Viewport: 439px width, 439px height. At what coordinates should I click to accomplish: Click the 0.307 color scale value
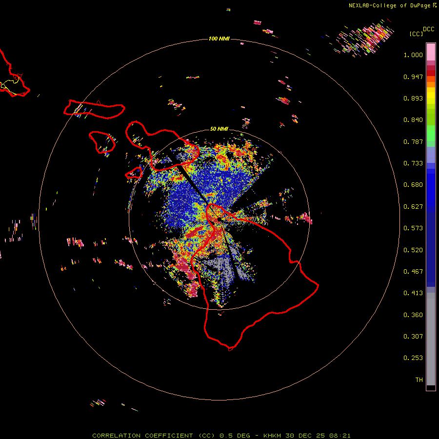tap(413, 337)
